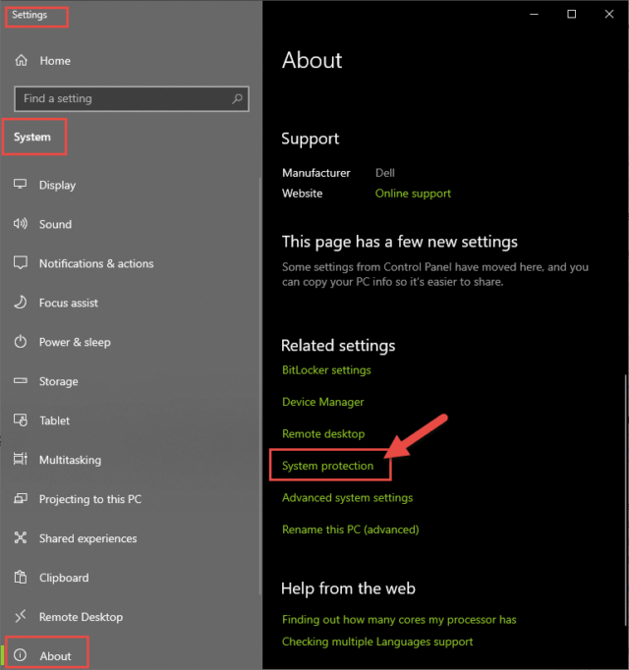Click the System category heading
629x670 pixels.
32,138
